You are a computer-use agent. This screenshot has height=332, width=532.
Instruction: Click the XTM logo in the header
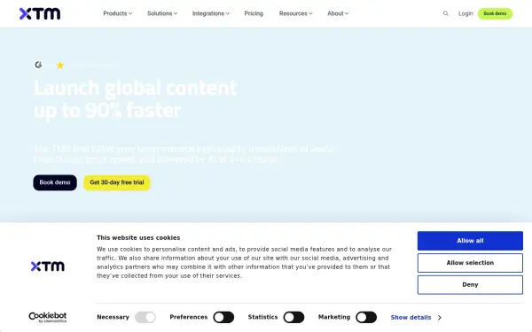[x=40, y=13]
